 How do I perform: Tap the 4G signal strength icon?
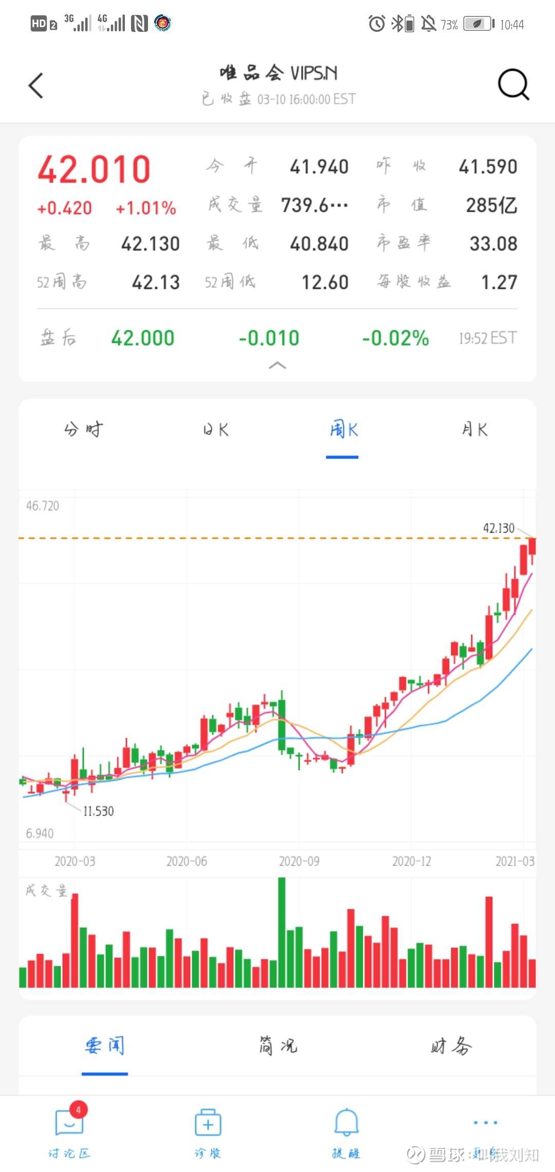[111, 23]
